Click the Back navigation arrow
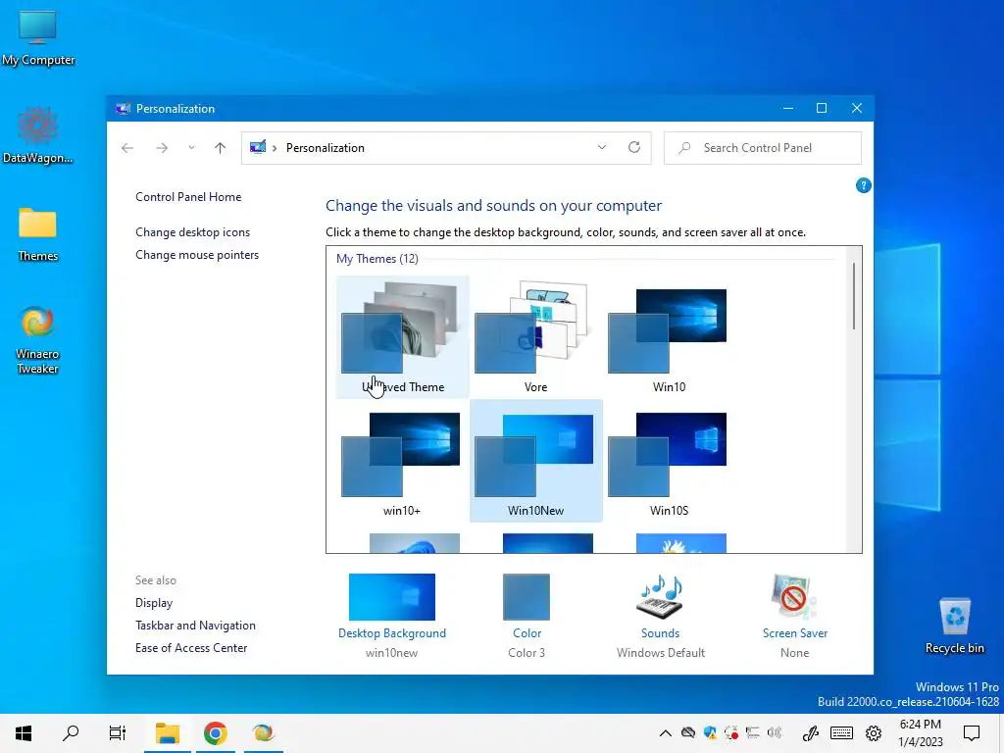1004x753 pixels. pyautogui.click(x=127, y=148)
